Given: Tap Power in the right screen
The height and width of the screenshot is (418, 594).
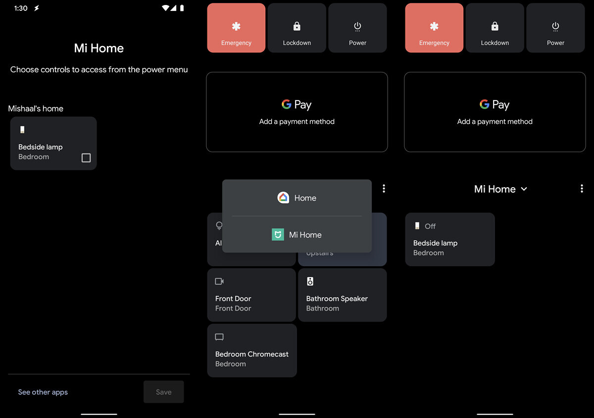Looking at the screenshot, I should pos(555,28).
